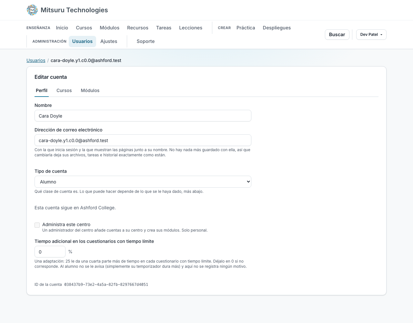This screenshot has height=323, width=413.
Task: Go to Lecciones
Action: [191, 28]
